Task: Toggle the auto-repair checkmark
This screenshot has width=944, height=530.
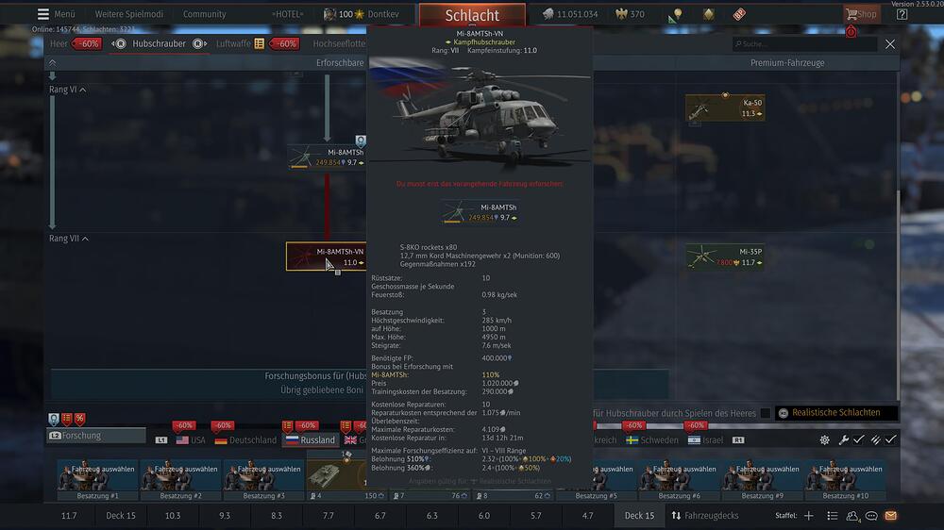Action: tap(858, 439)
